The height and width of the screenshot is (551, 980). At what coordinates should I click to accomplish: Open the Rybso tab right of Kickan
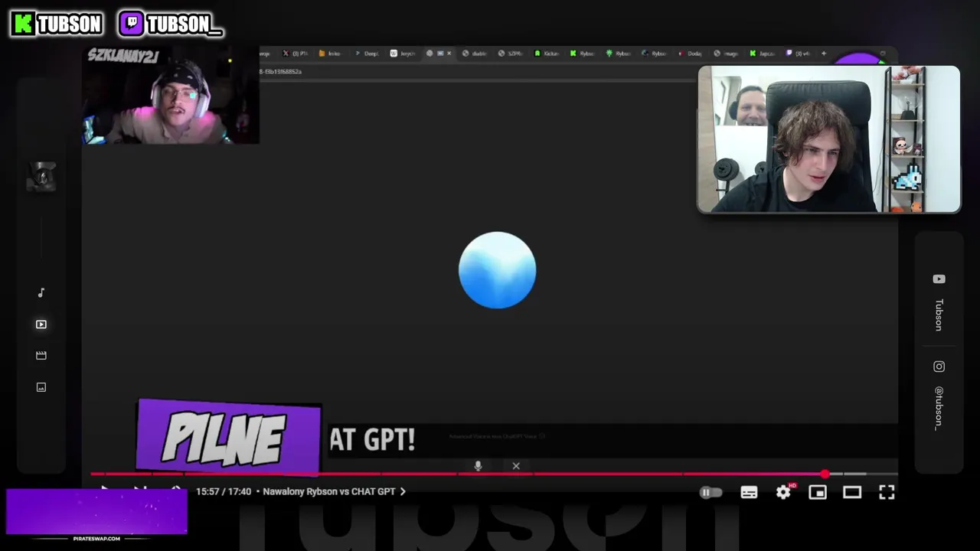[583, 54]
